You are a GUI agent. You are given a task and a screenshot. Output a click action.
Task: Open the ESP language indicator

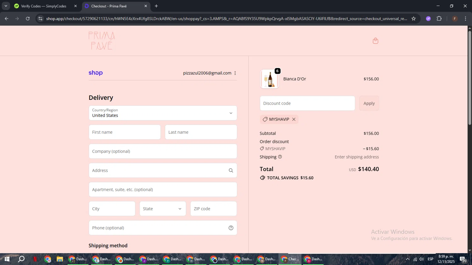[x=430, y=259]
